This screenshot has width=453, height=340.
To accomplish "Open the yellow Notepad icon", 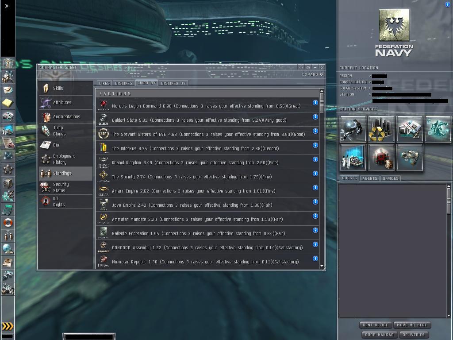I will 8,103.
